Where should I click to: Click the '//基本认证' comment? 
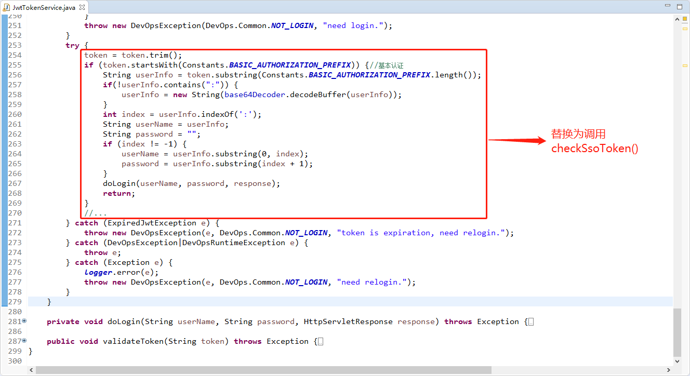pyautogui.click(x=387, y=65)
